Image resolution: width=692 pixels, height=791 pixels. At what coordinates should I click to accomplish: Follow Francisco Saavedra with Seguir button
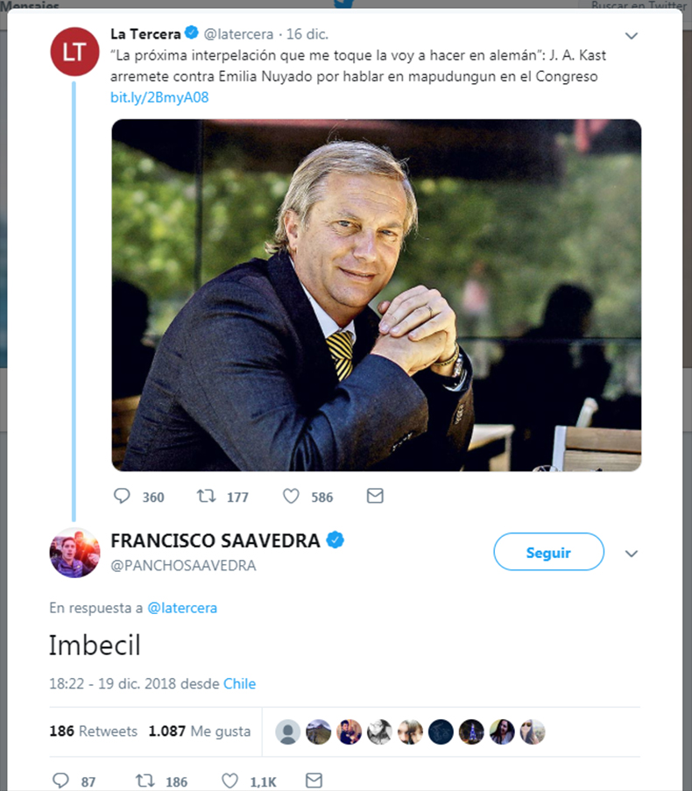(x=548, y=552)
